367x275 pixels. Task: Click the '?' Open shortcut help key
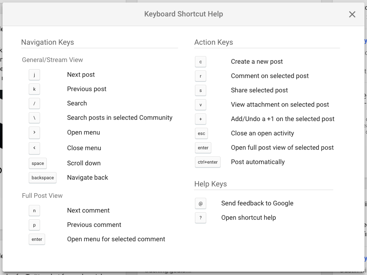point(200,218)
